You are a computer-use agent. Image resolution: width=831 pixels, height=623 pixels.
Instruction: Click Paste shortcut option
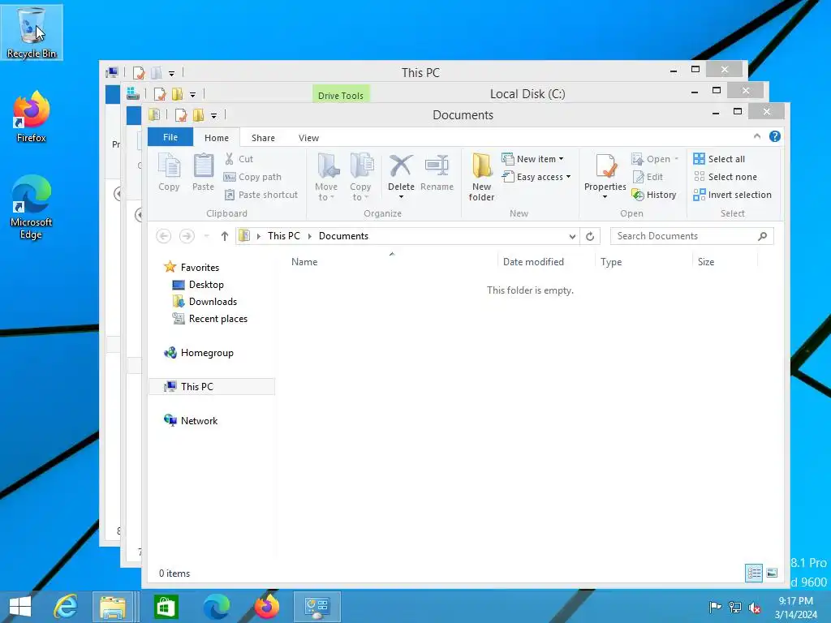(261, 195)
